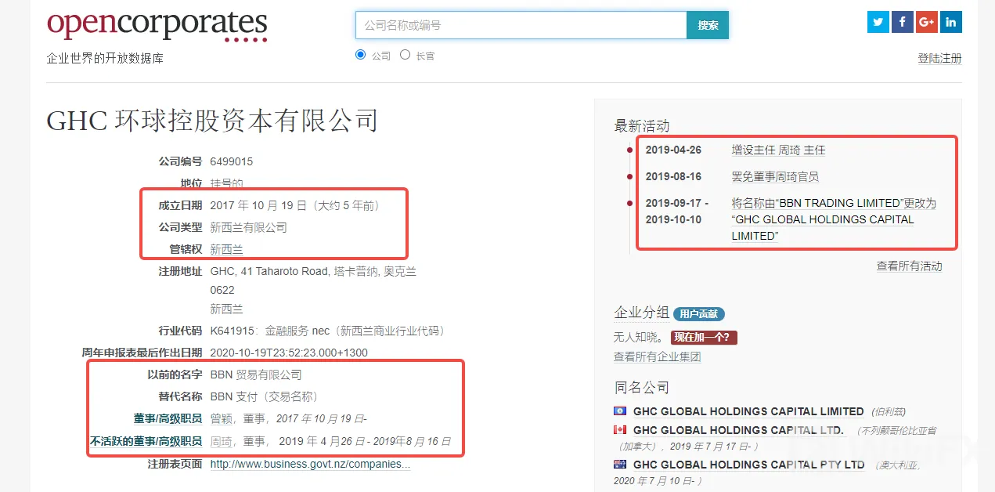Click the company title GHC 环球控股资本有限公司
The height and width of the screenshot is (492, 995).
pos(213,121)
